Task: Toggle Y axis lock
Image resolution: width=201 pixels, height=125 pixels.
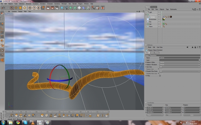Action: (x=34, y=8)
